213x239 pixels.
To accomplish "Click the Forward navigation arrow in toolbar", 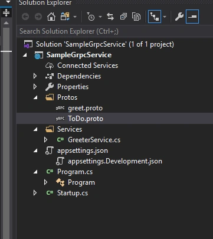I will coord(38,17).
